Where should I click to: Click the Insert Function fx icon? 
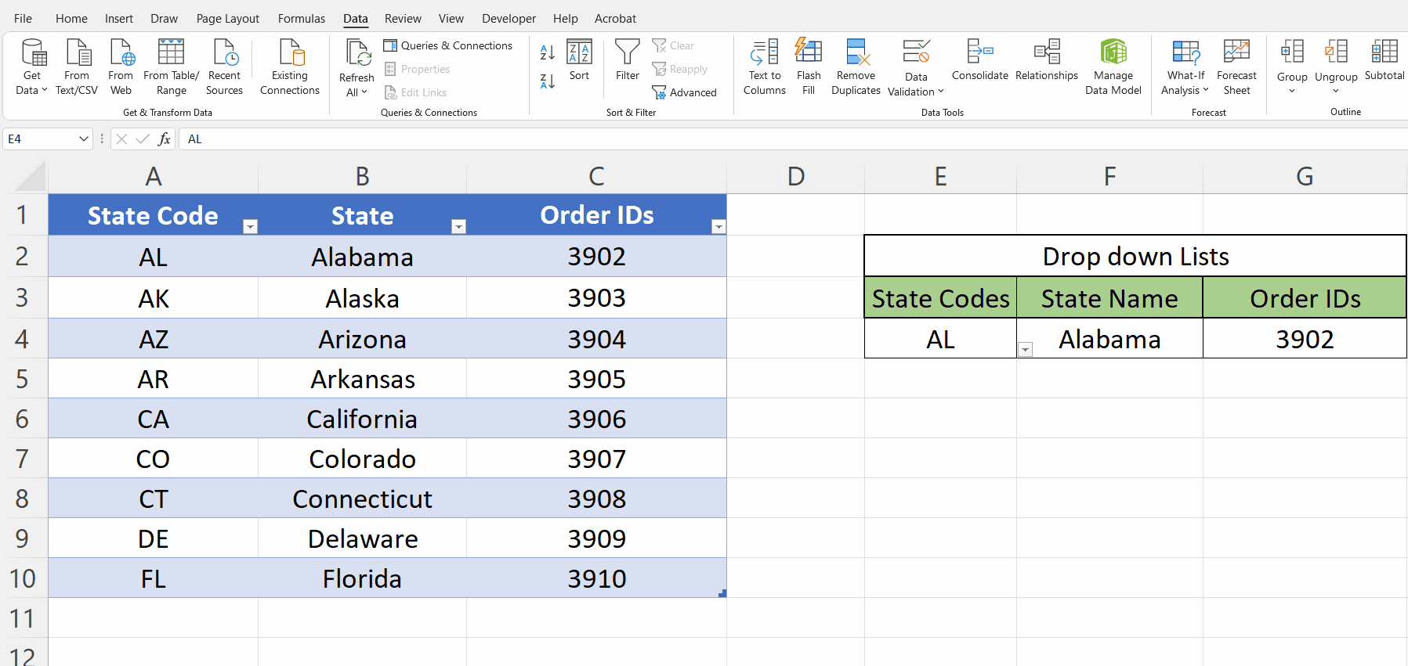coord(164,139)
